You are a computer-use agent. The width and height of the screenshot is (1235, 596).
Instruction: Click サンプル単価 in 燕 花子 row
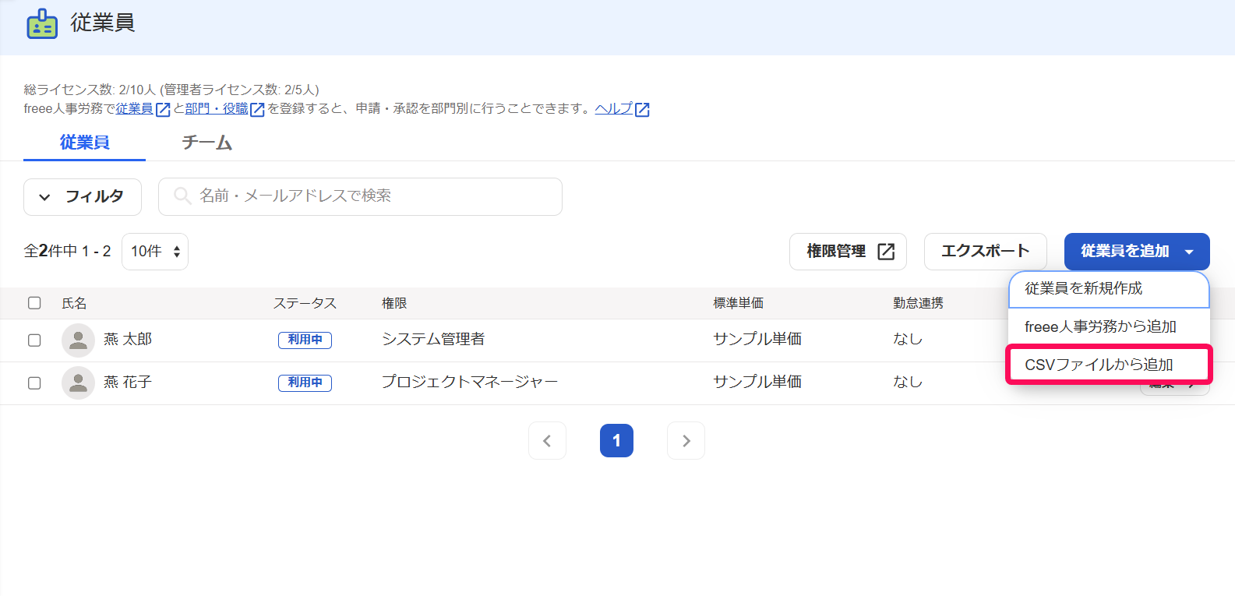(x=757, y=382)
